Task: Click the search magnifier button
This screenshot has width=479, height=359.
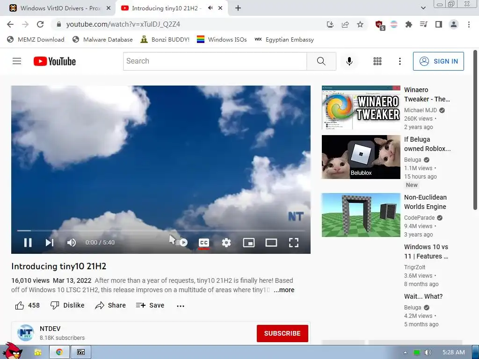Action: (321, 61)
